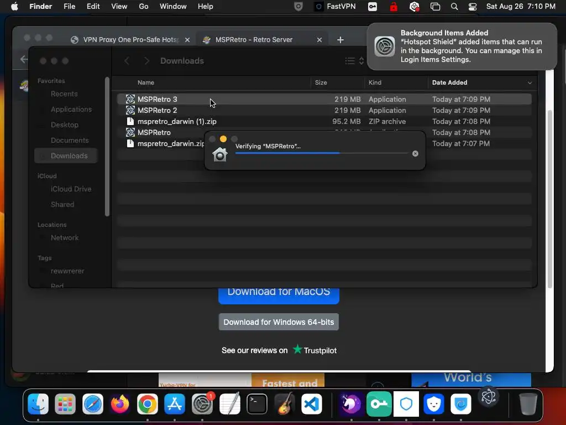Click the Verifying MSPRetro progress bar
566x425 pixels.
pos(322,153)
